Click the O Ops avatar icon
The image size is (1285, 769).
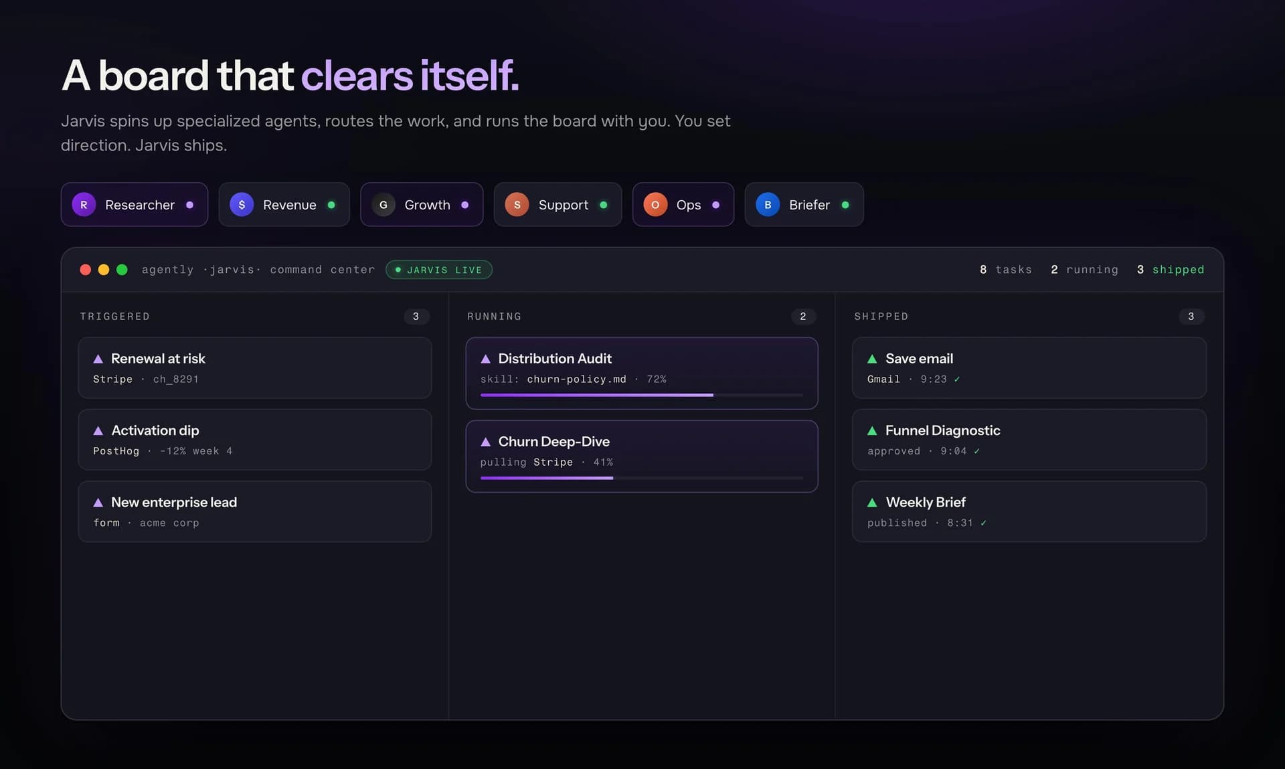click(655, 205)
